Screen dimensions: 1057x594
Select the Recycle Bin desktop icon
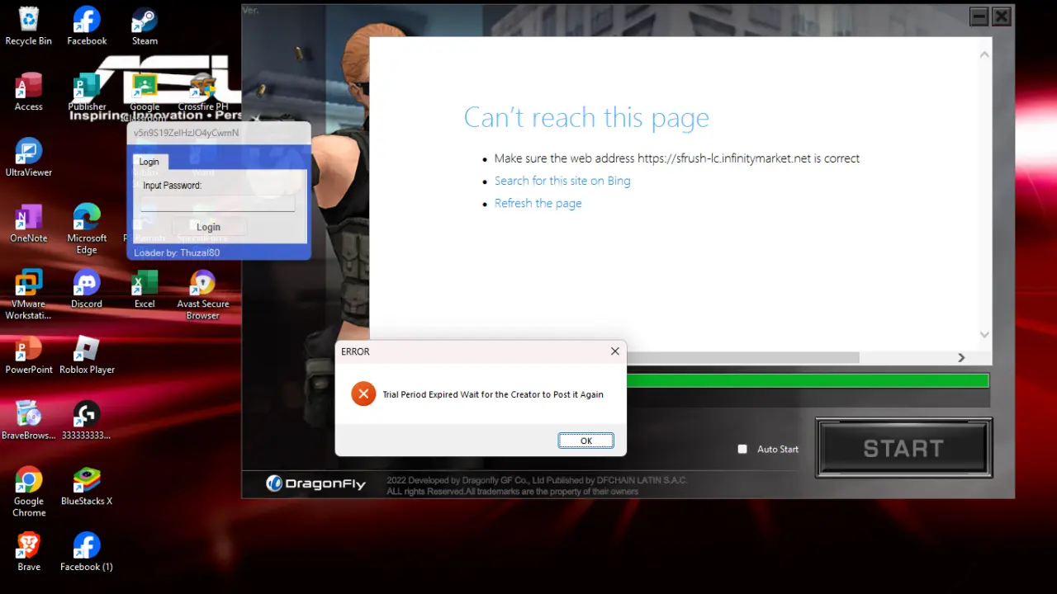[28, 26]
